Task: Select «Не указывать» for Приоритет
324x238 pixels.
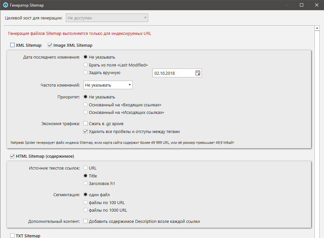Action: point(85,97)
